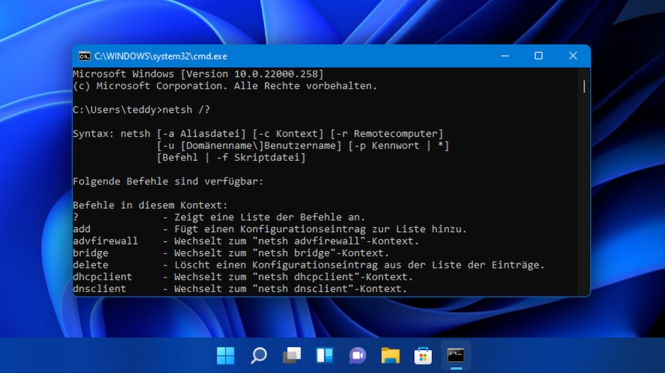Open Microsoft Store from taskbar
Viewport: 665px width, 373px height.
tap(423, 355)
